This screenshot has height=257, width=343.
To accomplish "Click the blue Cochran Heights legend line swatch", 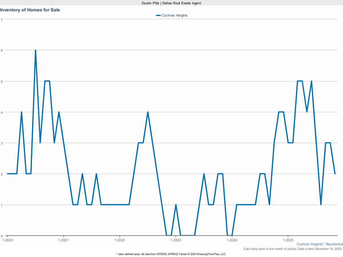I will (x=158, y=15).
